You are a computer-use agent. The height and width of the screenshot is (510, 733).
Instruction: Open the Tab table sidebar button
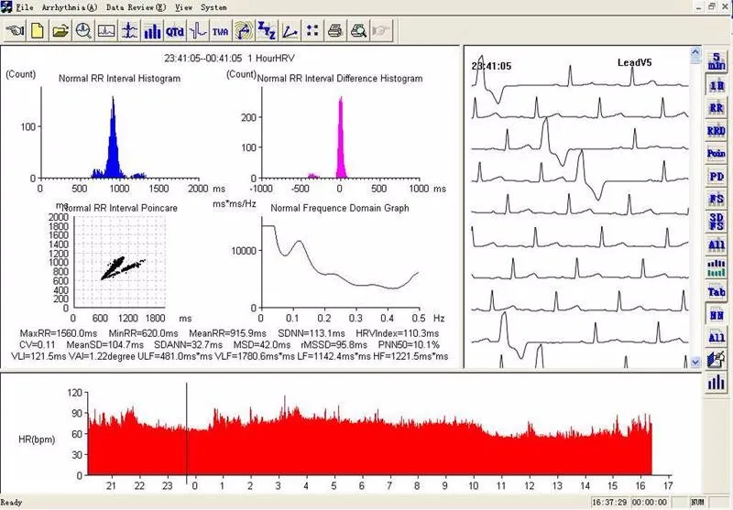pos(717,292)
